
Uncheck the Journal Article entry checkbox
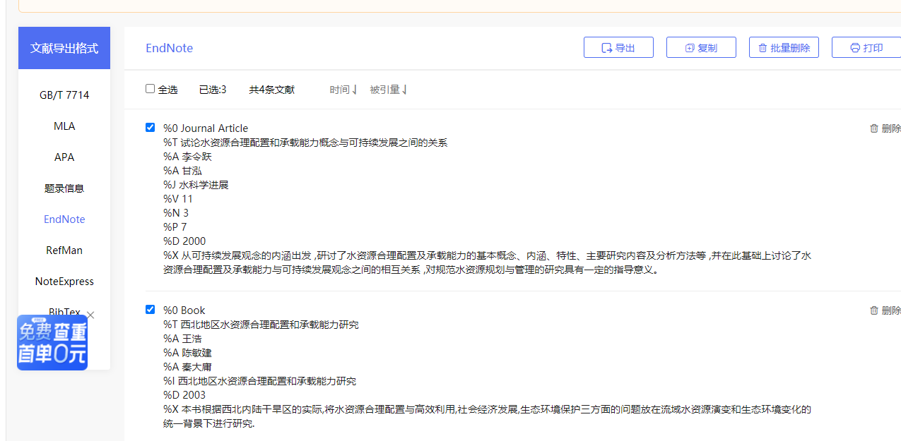(x=150, y=128)
